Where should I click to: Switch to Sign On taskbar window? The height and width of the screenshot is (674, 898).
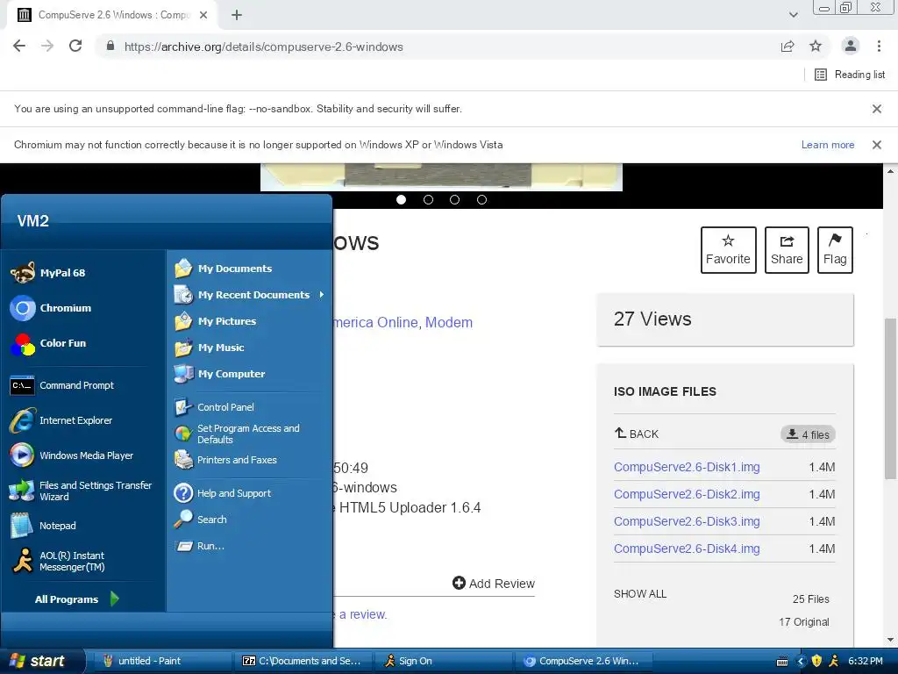pos(443,661)
